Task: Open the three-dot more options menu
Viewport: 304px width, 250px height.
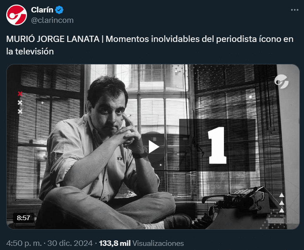Action: [294, 10]
